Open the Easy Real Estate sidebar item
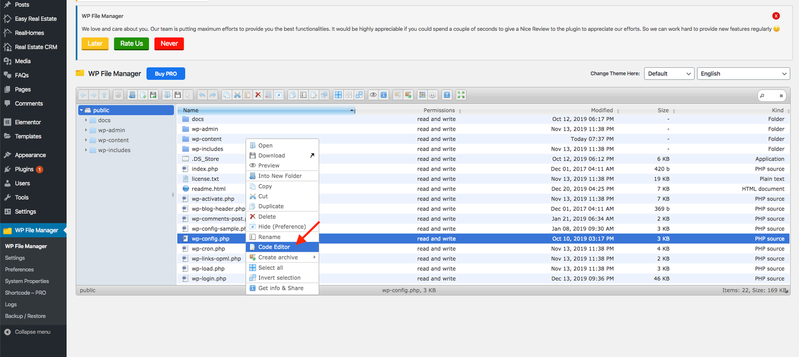This screenshot has height=357, width=799. click(x=33, y=19)
